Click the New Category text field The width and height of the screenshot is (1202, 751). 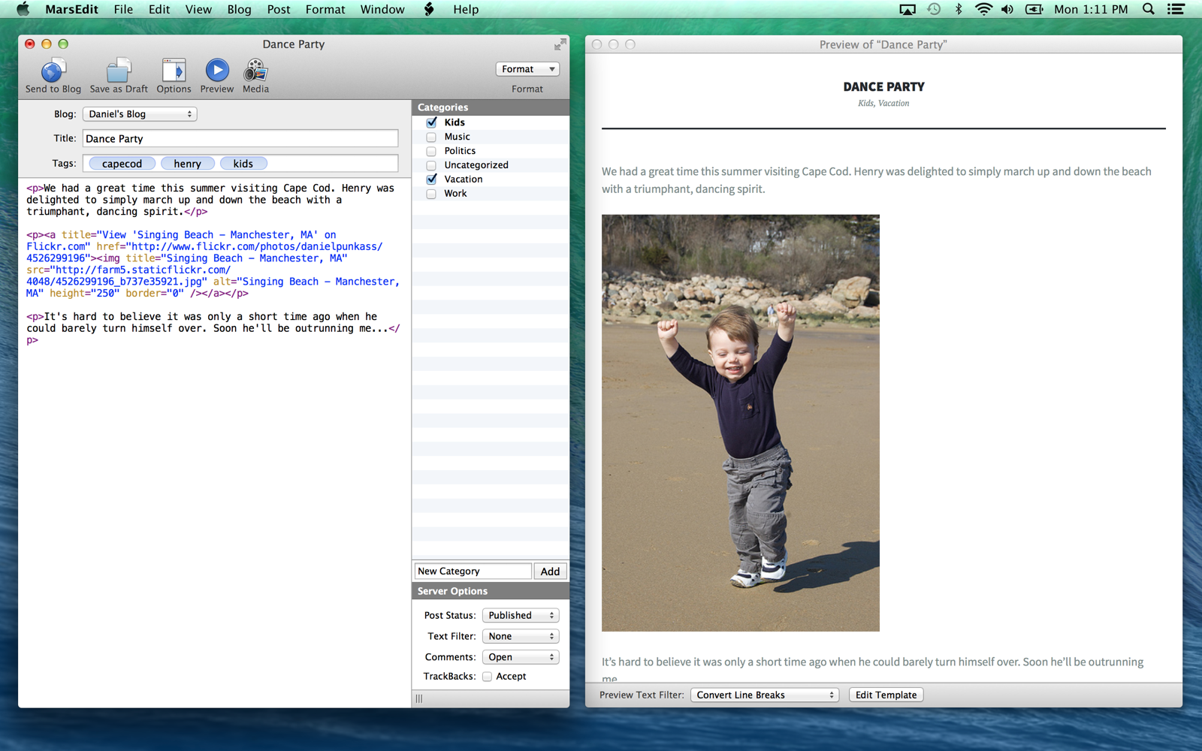473,572
